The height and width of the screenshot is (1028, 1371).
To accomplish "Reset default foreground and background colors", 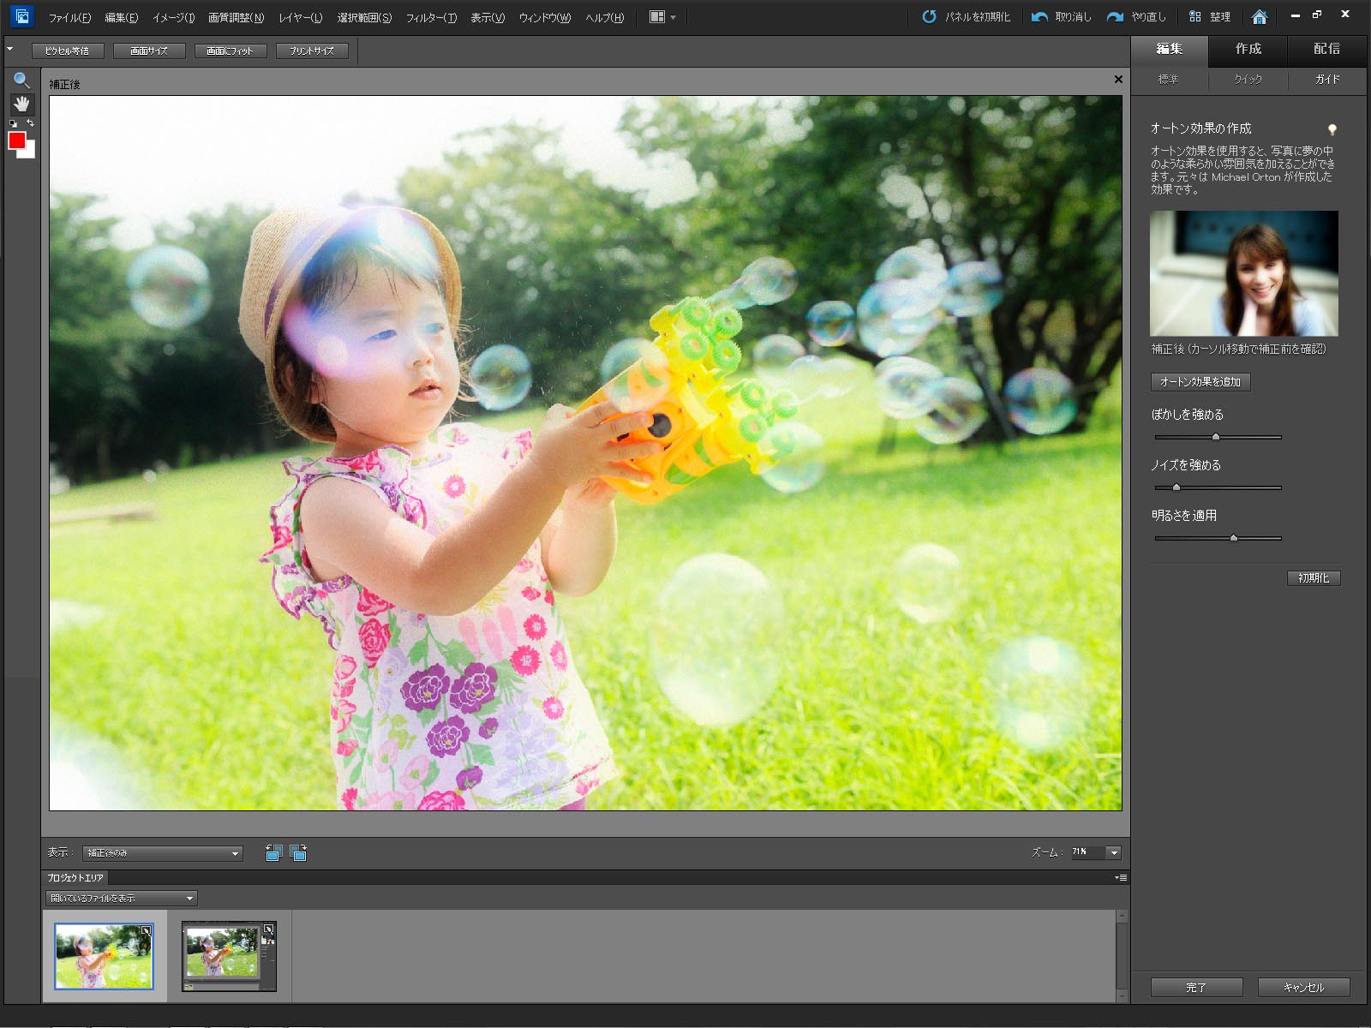I will pos(13,124).
